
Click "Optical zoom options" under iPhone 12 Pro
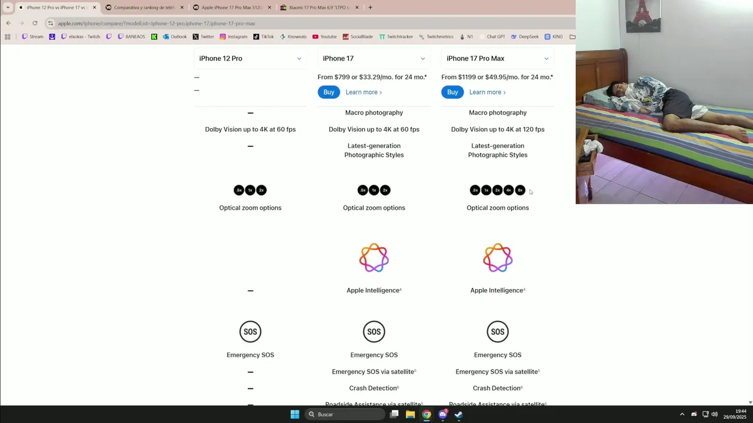click(x=250, y=208)
